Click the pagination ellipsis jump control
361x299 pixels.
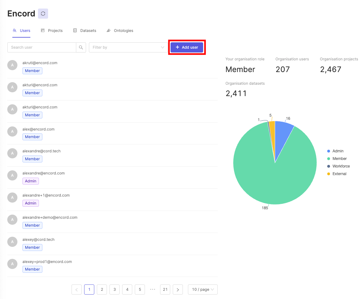click(x=152, y=289)
